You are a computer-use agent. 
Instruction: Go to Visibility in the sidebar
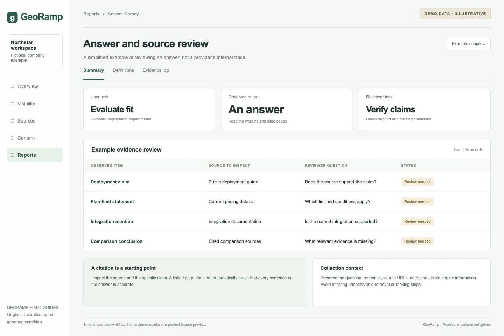[x=35, y=104]
